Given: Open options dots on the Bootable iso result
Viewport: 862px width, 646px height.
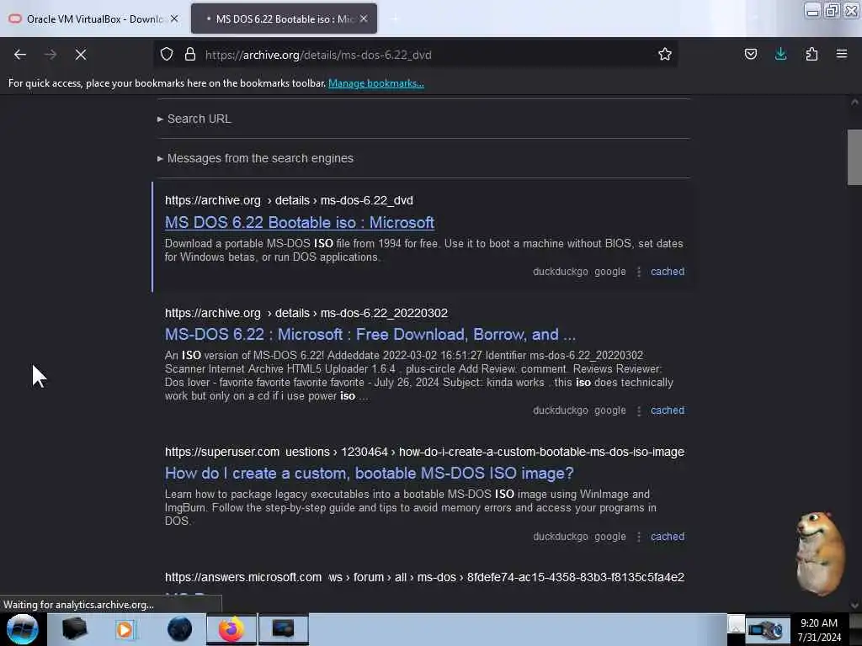Looking at the screenshot, I should tap(638, 272).
